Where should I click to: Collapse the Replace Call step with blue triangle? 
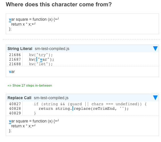pos(155,97)
